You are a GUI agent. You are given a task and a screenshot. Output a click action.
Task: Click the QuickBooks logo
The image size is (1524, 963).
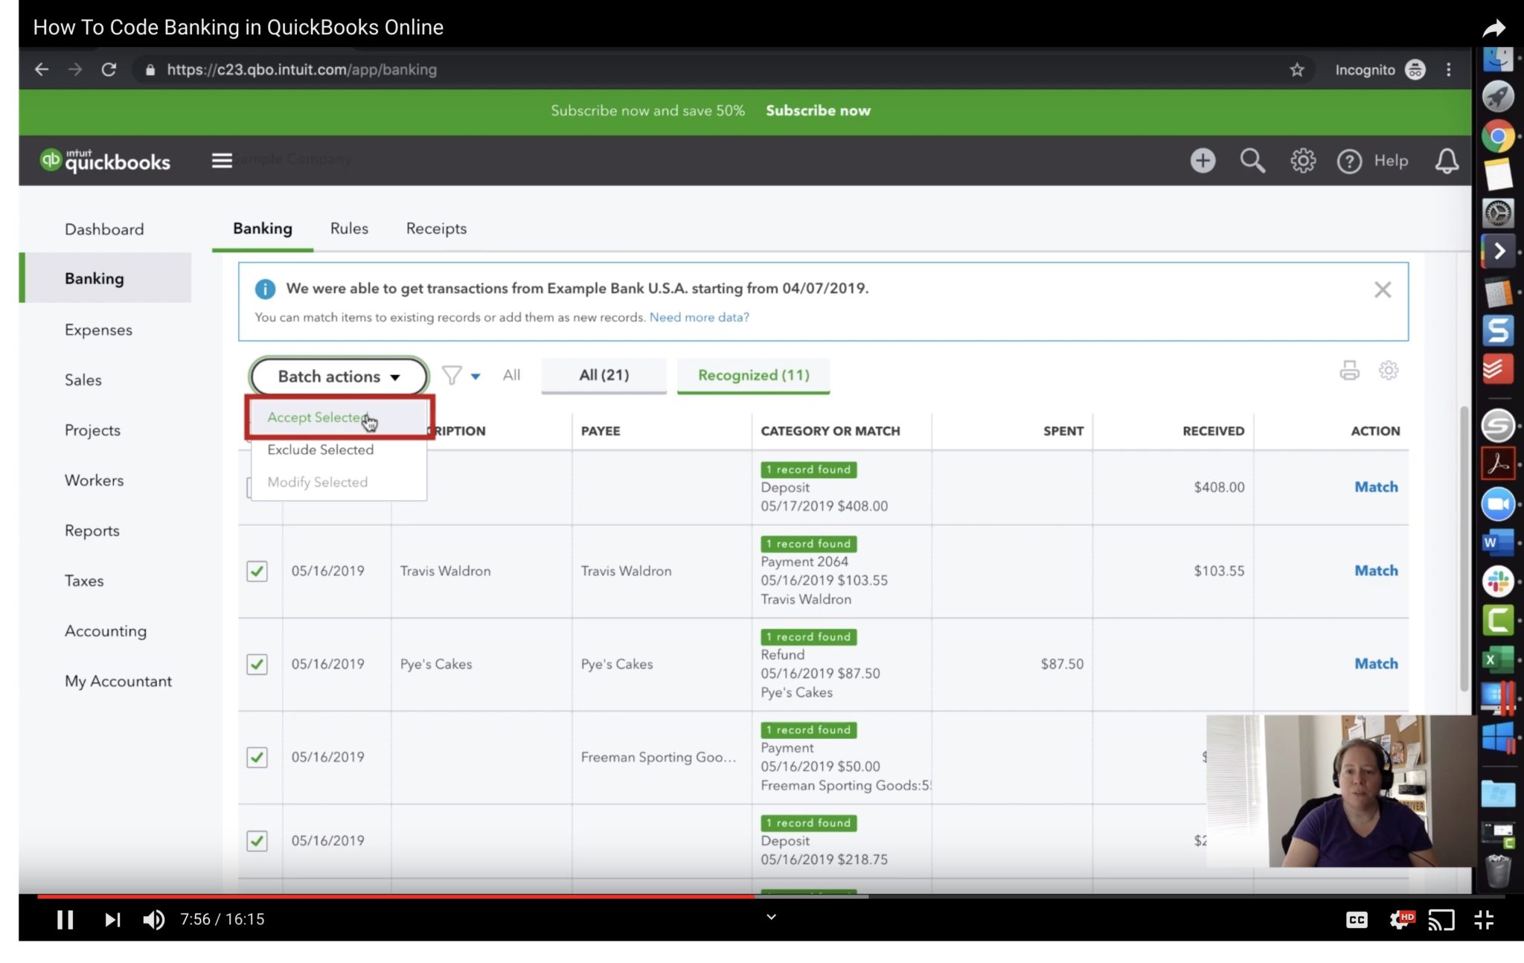105,160
